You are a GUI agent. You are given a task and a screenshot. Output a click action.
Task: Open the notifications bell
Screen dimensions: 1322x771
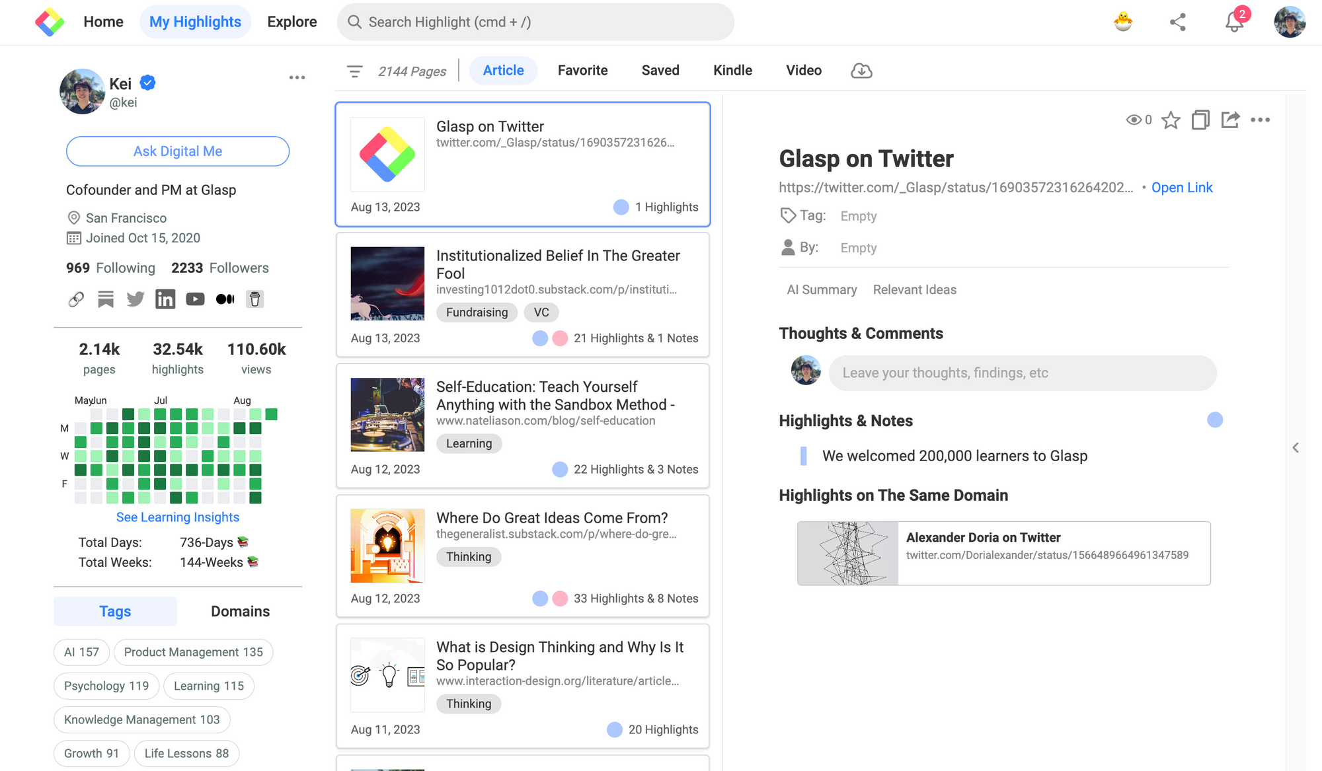[x=1233, y=22]
